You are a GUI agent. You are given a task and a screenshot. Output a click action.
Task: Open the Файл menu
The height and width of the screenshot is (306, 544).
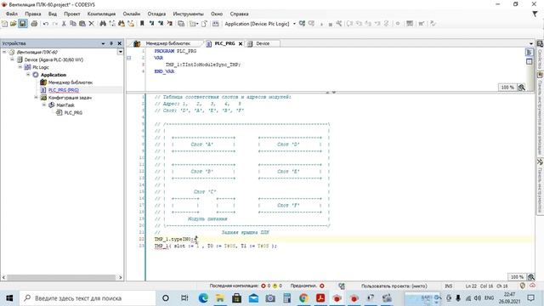click(12, 14)
